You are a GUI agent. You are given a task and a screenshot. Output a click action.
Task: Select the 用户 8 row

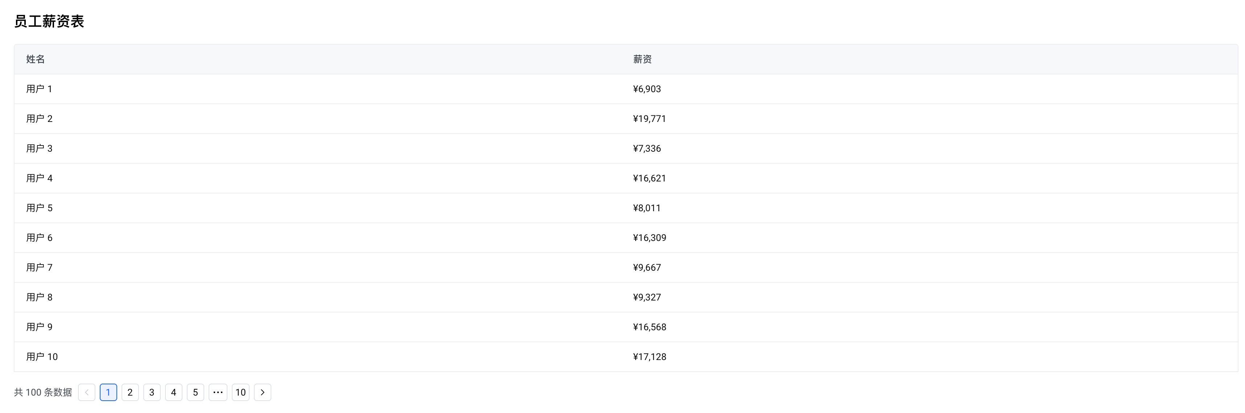[x=39, y=298]
